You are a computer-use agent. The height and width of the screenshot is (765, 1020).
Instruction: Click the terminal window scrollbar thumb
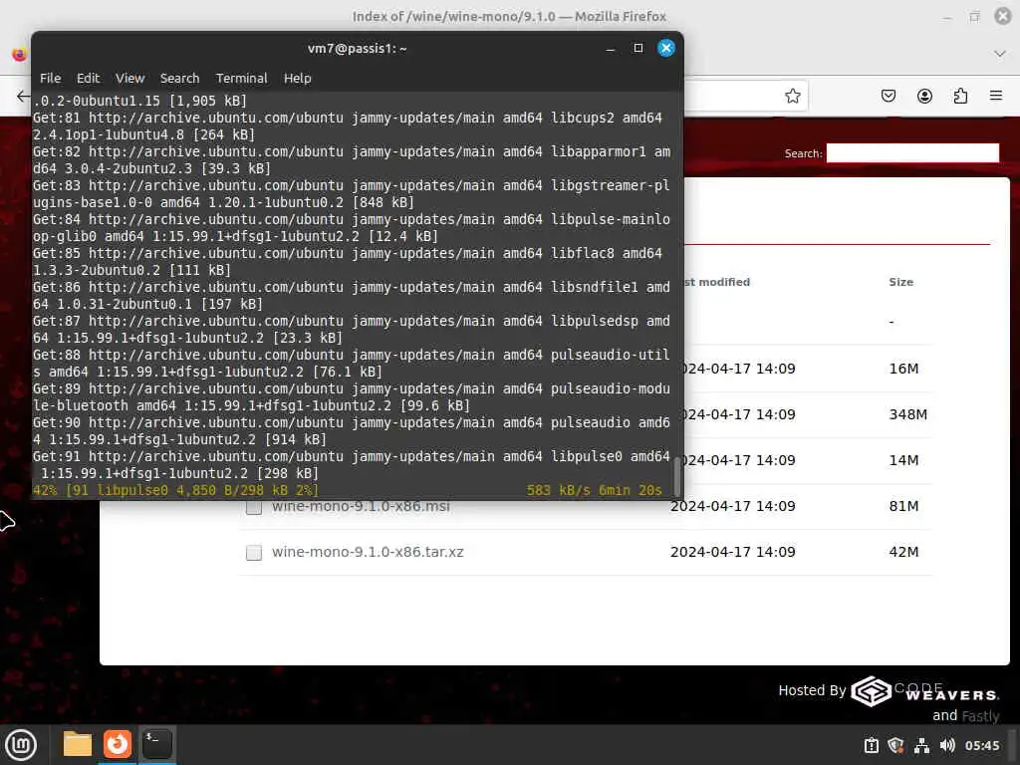[x=676, y=477]
